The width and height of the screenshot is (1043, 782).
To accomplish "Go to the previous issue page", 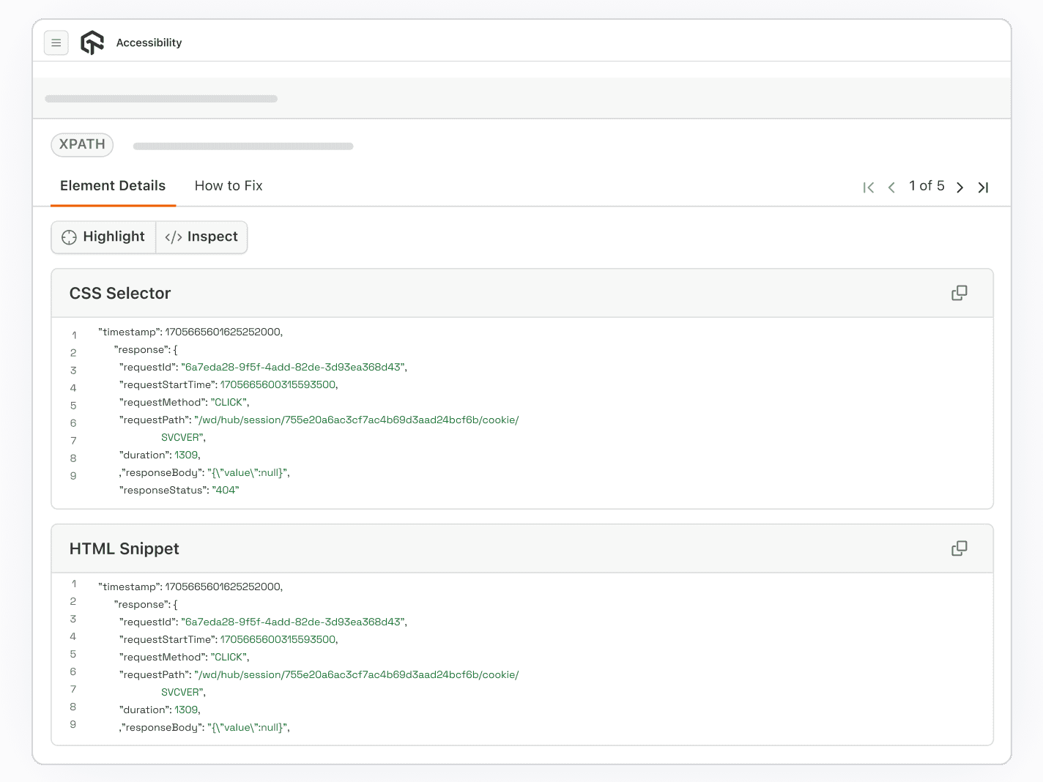I will point(891,187).
